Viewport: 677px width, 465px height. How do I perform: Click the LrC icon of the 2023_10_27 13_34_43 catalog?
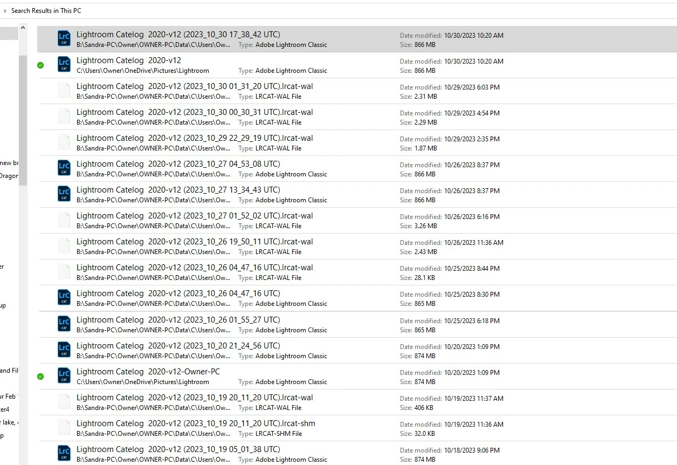64,194
